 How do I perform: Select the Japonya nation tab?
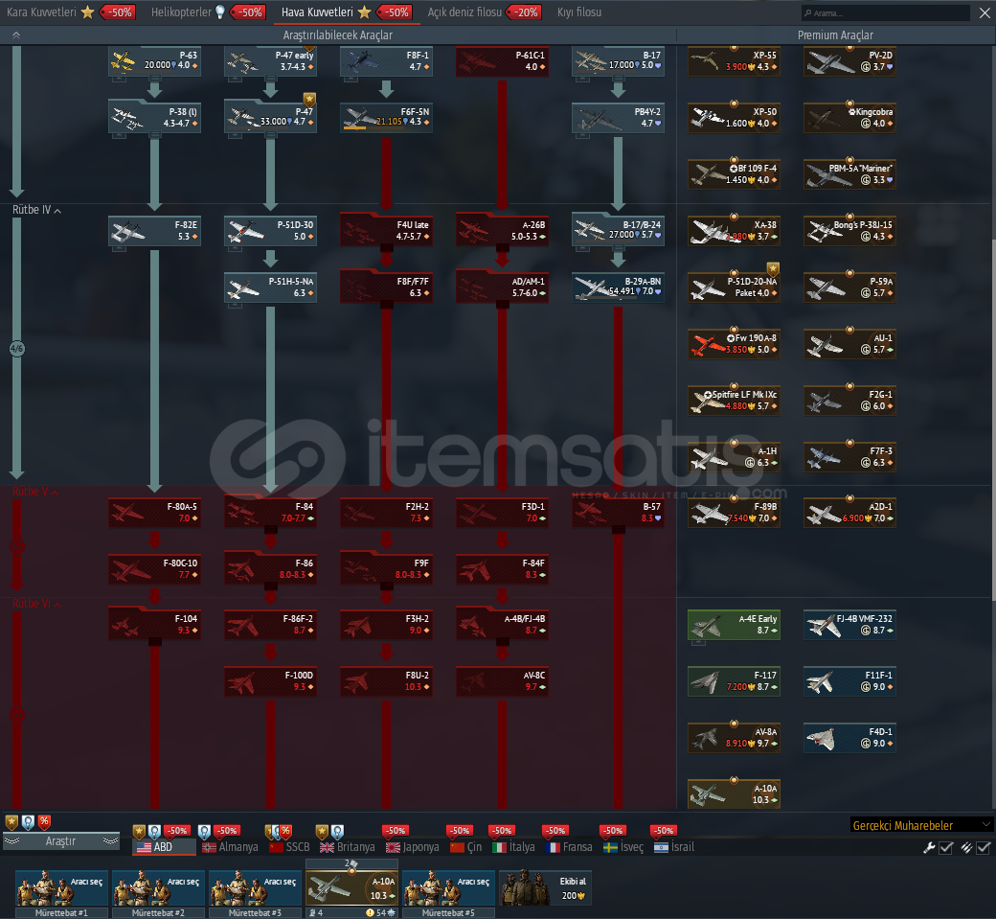pos(412,846)
